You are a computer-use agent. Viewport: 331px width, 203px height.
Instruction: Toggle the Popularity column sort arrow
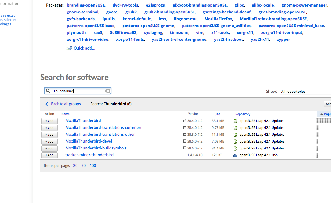[321, 114]
